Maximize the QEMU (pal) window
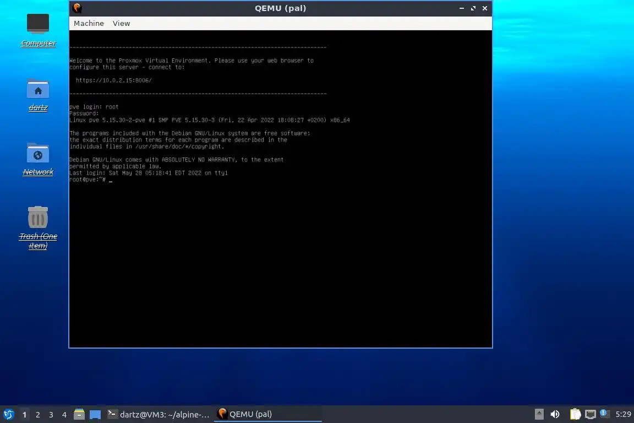Viewport: 634px width, 423px height. click(x=473, y=8)
